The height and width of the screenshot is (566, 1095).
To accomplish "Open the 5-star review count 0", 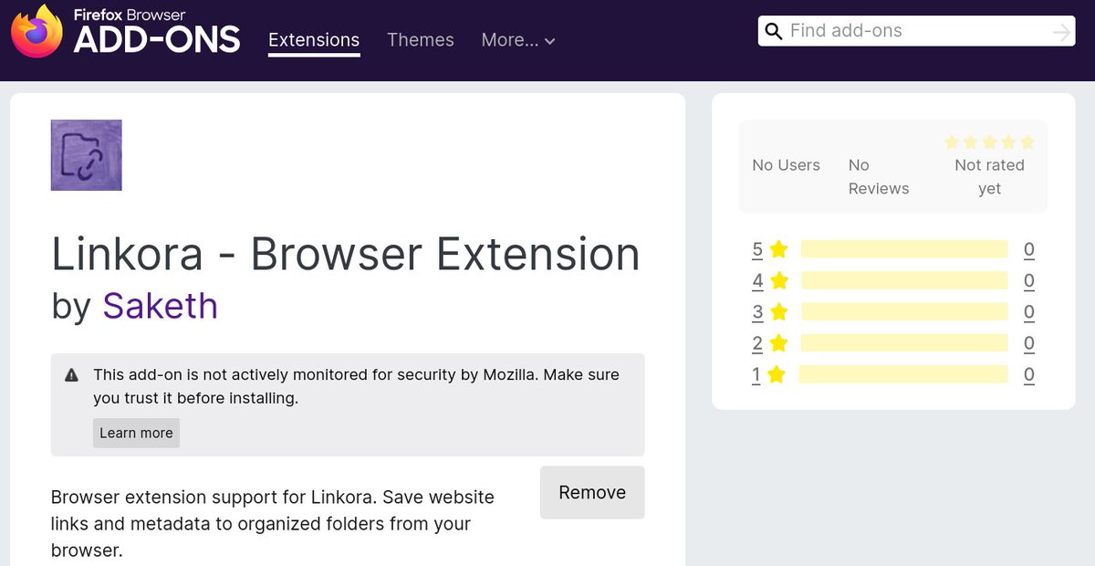I will coord(1029,249).
